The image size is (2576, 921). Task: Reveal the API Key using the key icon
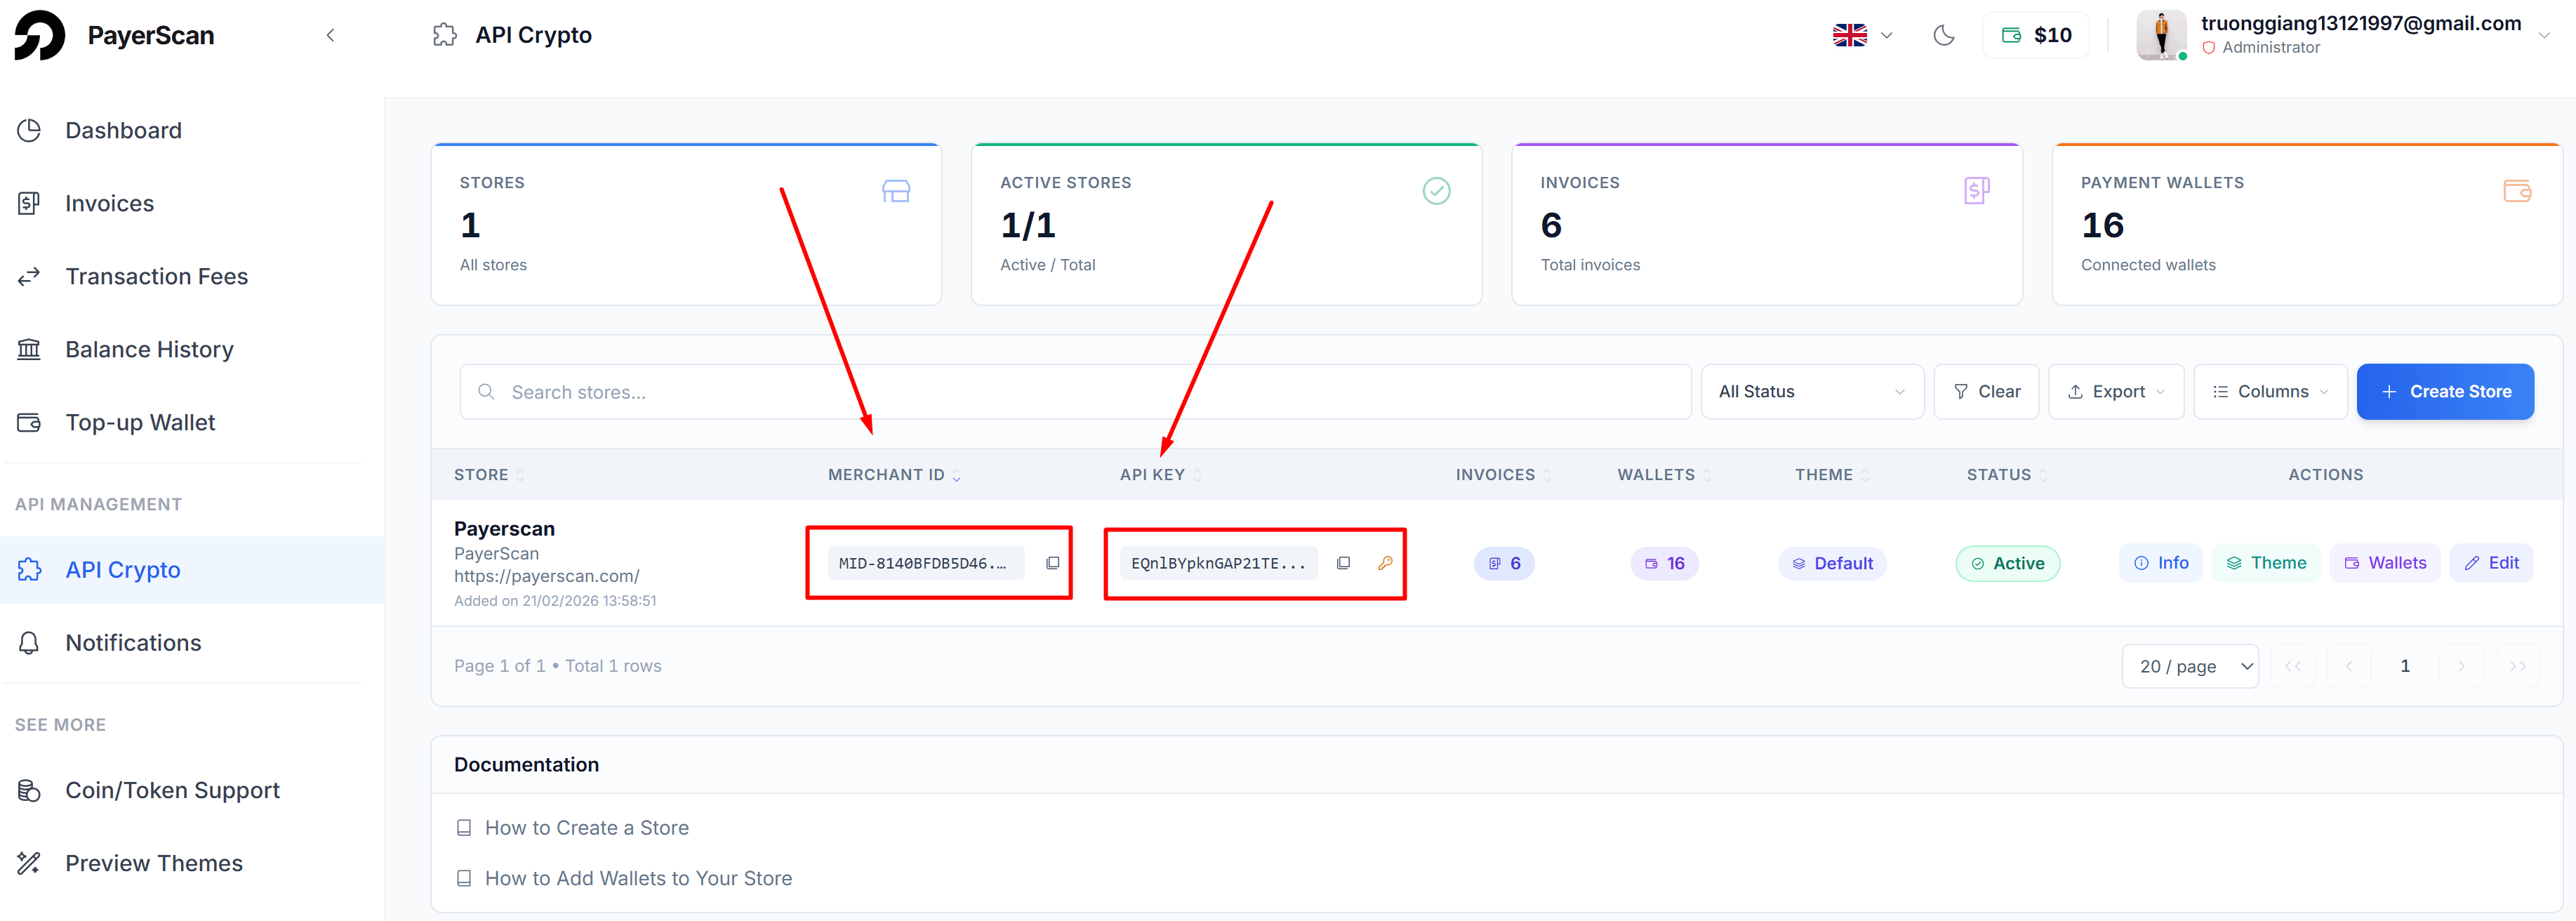click(x=1385, y=563)
